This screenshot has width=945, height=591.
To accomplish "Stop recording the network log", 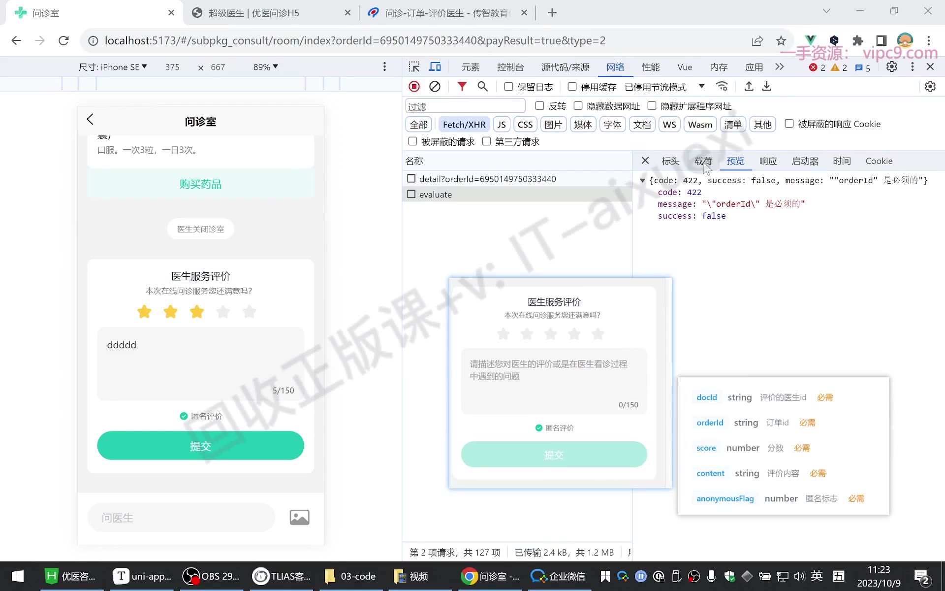I will tap(414, 87).
